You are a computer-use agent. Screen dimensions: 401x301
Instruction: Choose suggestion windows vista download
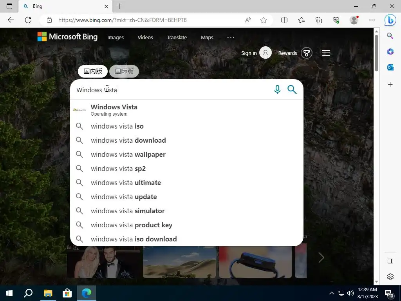tap(187, 140)
